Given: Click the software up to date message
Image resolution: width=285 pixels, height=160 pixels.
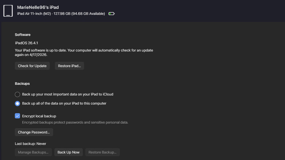Looking at the screenshot, I should (x=84, y=53).
